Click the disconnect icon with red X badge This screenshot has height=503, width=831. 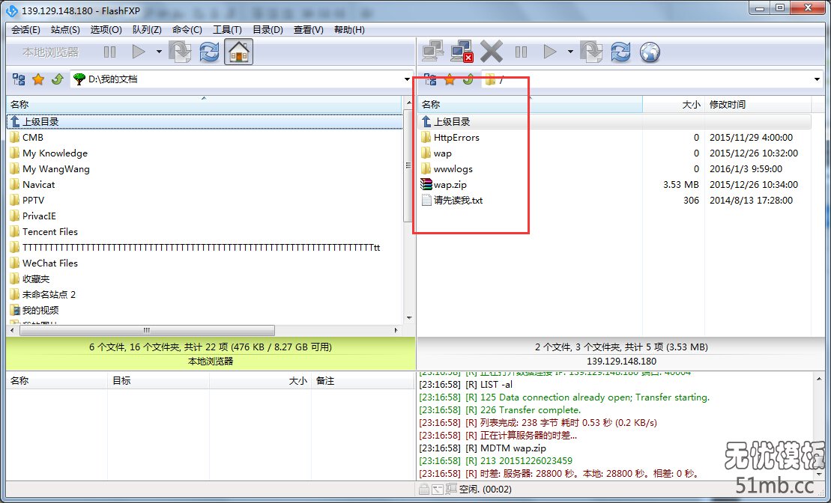click(x=462, y=52)
